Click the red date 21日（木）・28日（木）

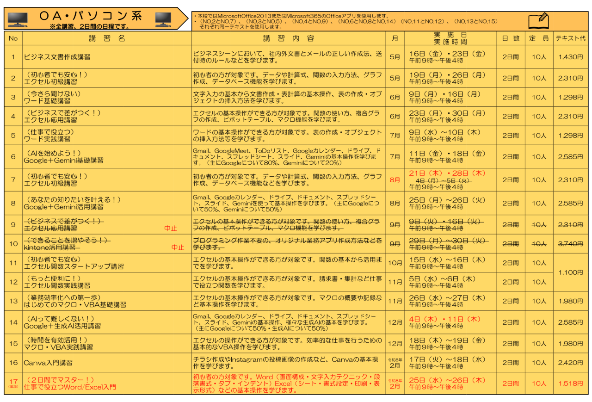click(446, 173)
